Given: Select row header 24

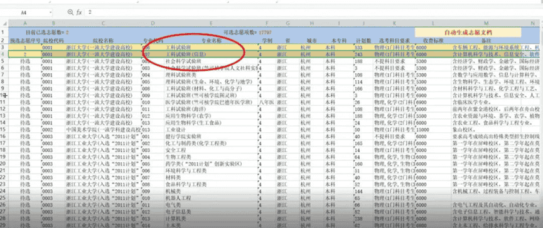Looking at the screenshot, I should coord(3,191).
